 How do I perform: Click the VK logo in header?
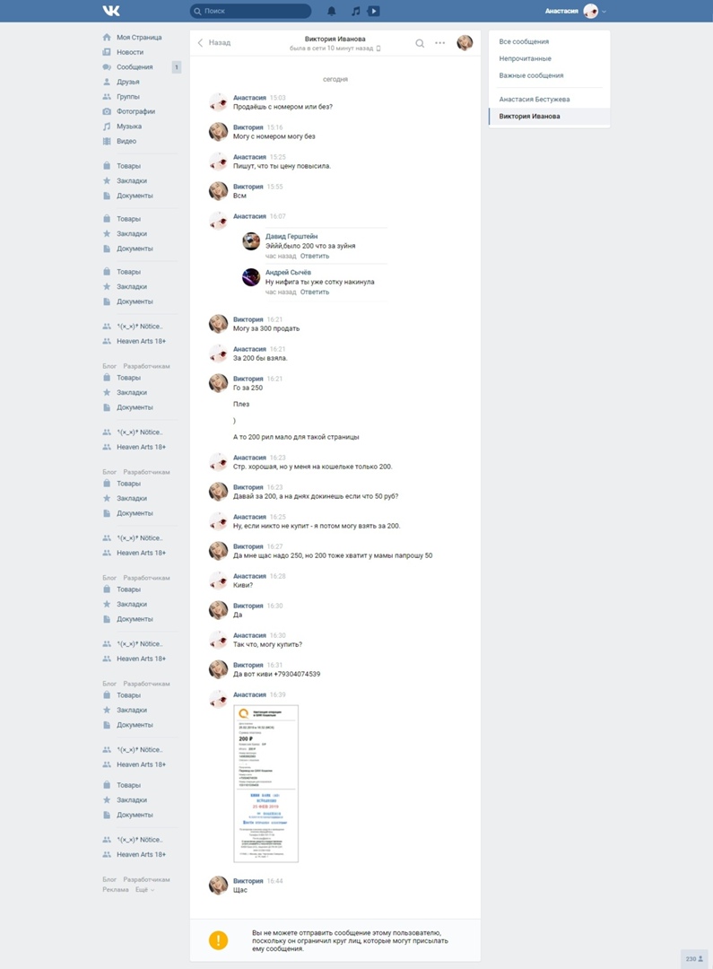111,11
